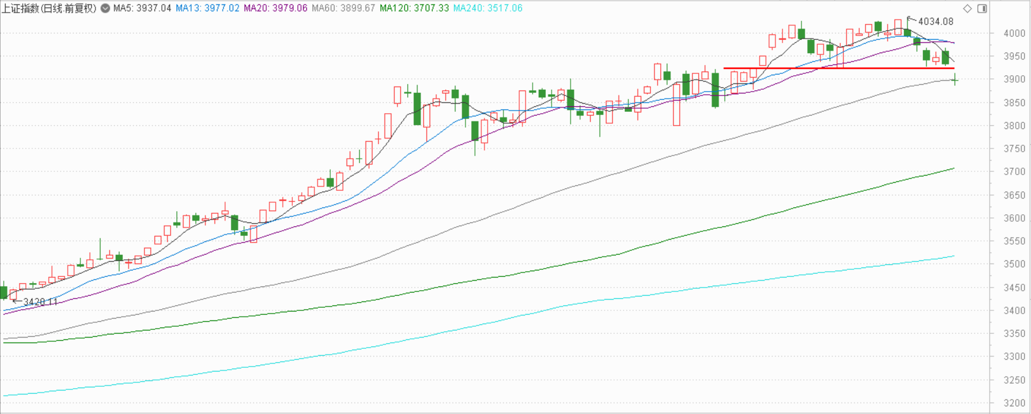
Task: Click the 3500 price axis label
Action: tap(1014, 264)
